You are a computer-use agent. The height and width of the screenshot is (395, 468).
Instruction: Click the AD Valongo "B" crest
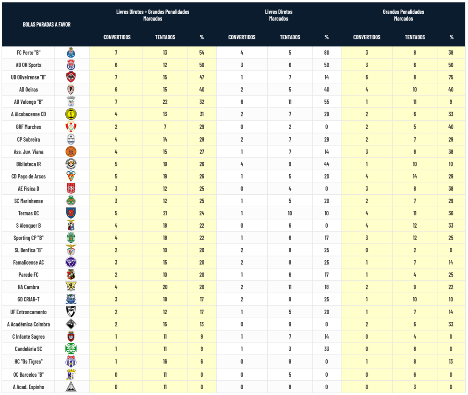pyautogui.click(x=71, y=102)
